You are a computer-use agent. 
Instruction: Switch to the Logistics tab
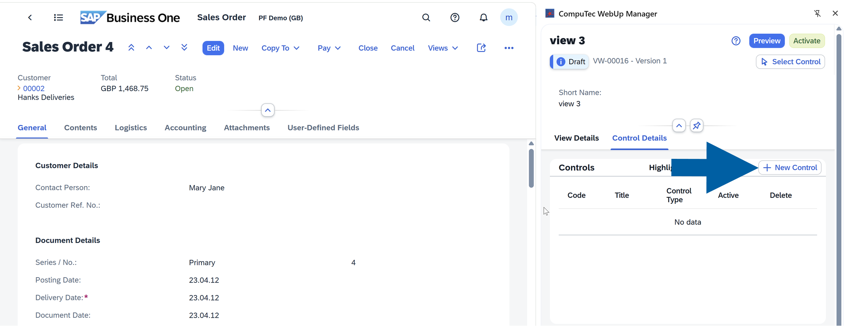click(x=131, y=128)
